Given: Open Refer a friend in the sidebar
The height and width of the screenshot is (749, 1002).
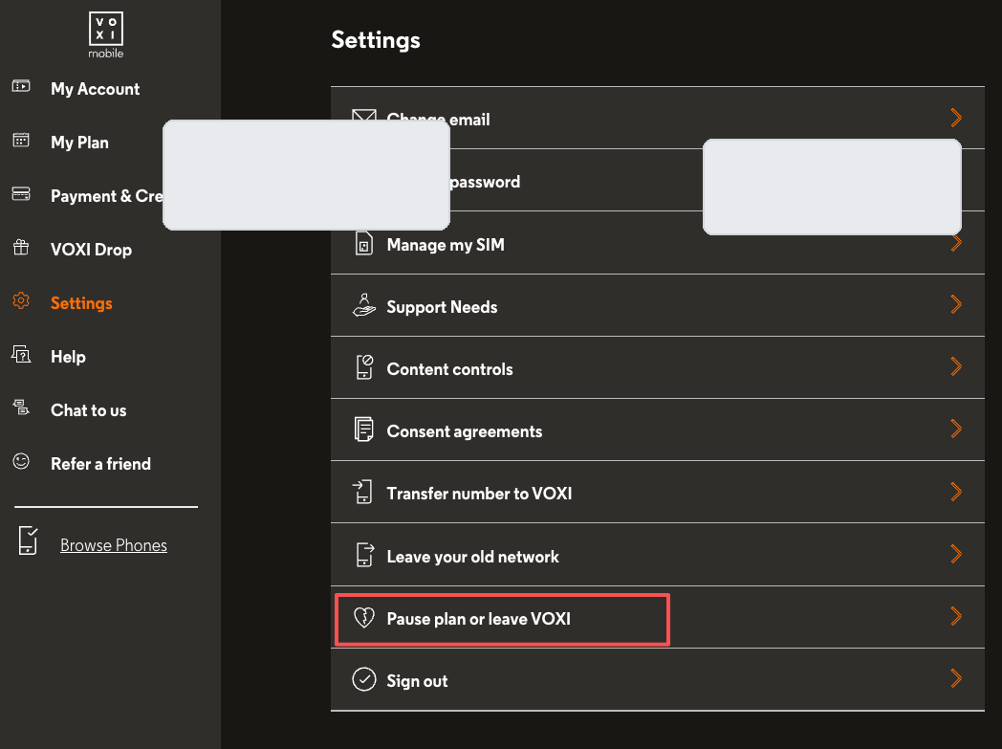Looking at the screenshot, I should (101, 464).
